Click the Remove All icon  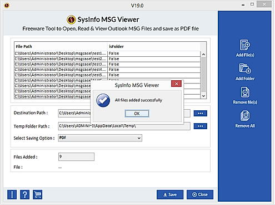pyautogui.click(x=245, y=116)
